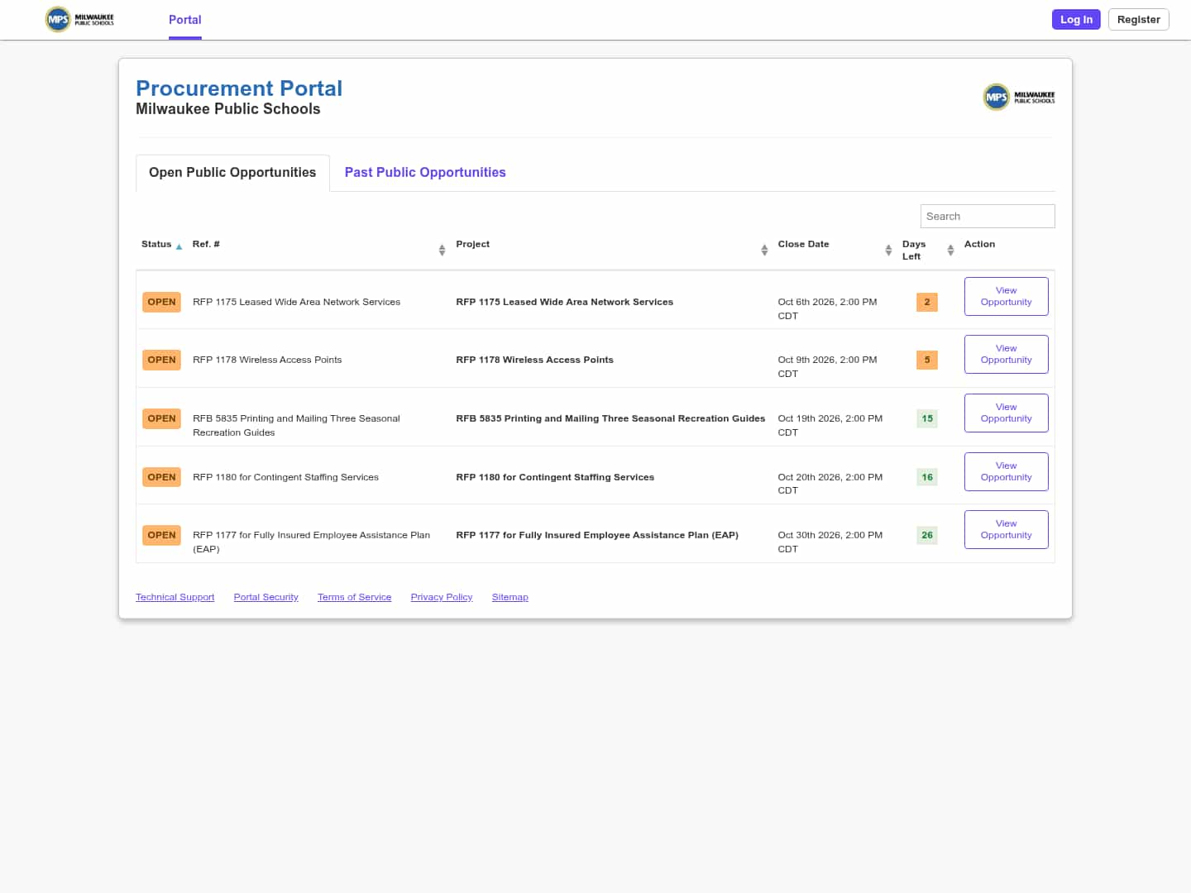The width and height of the screenshot is (1191, 893).
Task: Click bold project title RFP 1180 for Contingent Staffing Services
Action: coord(555,477)
